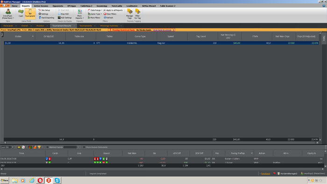Switch to the Opponents ribbon tab
Image resolution: width=327 pixels, height=184 pixels.
point(58,6)
